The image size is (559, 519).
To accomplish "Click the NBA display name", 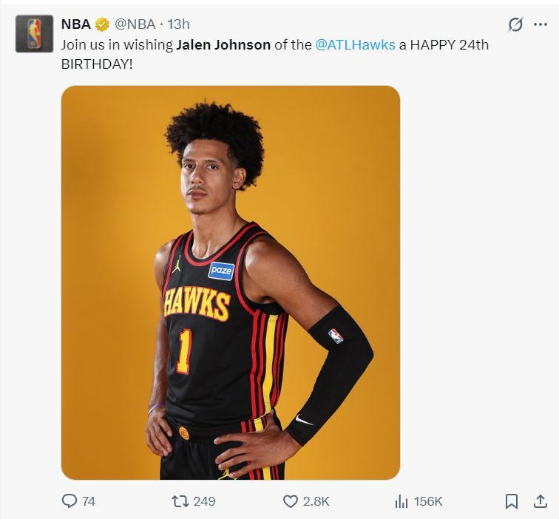I will tap(75, 24).
